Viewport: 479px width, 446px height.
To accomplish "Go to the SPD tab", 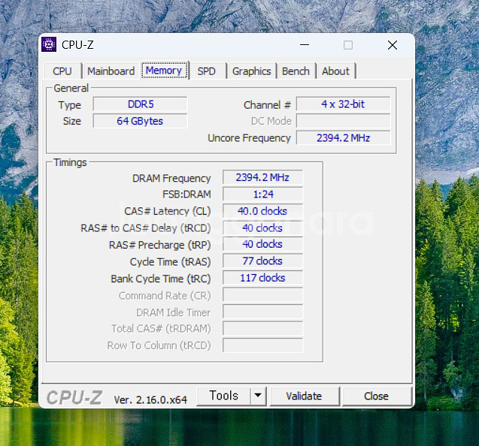I will click(206, 71).
